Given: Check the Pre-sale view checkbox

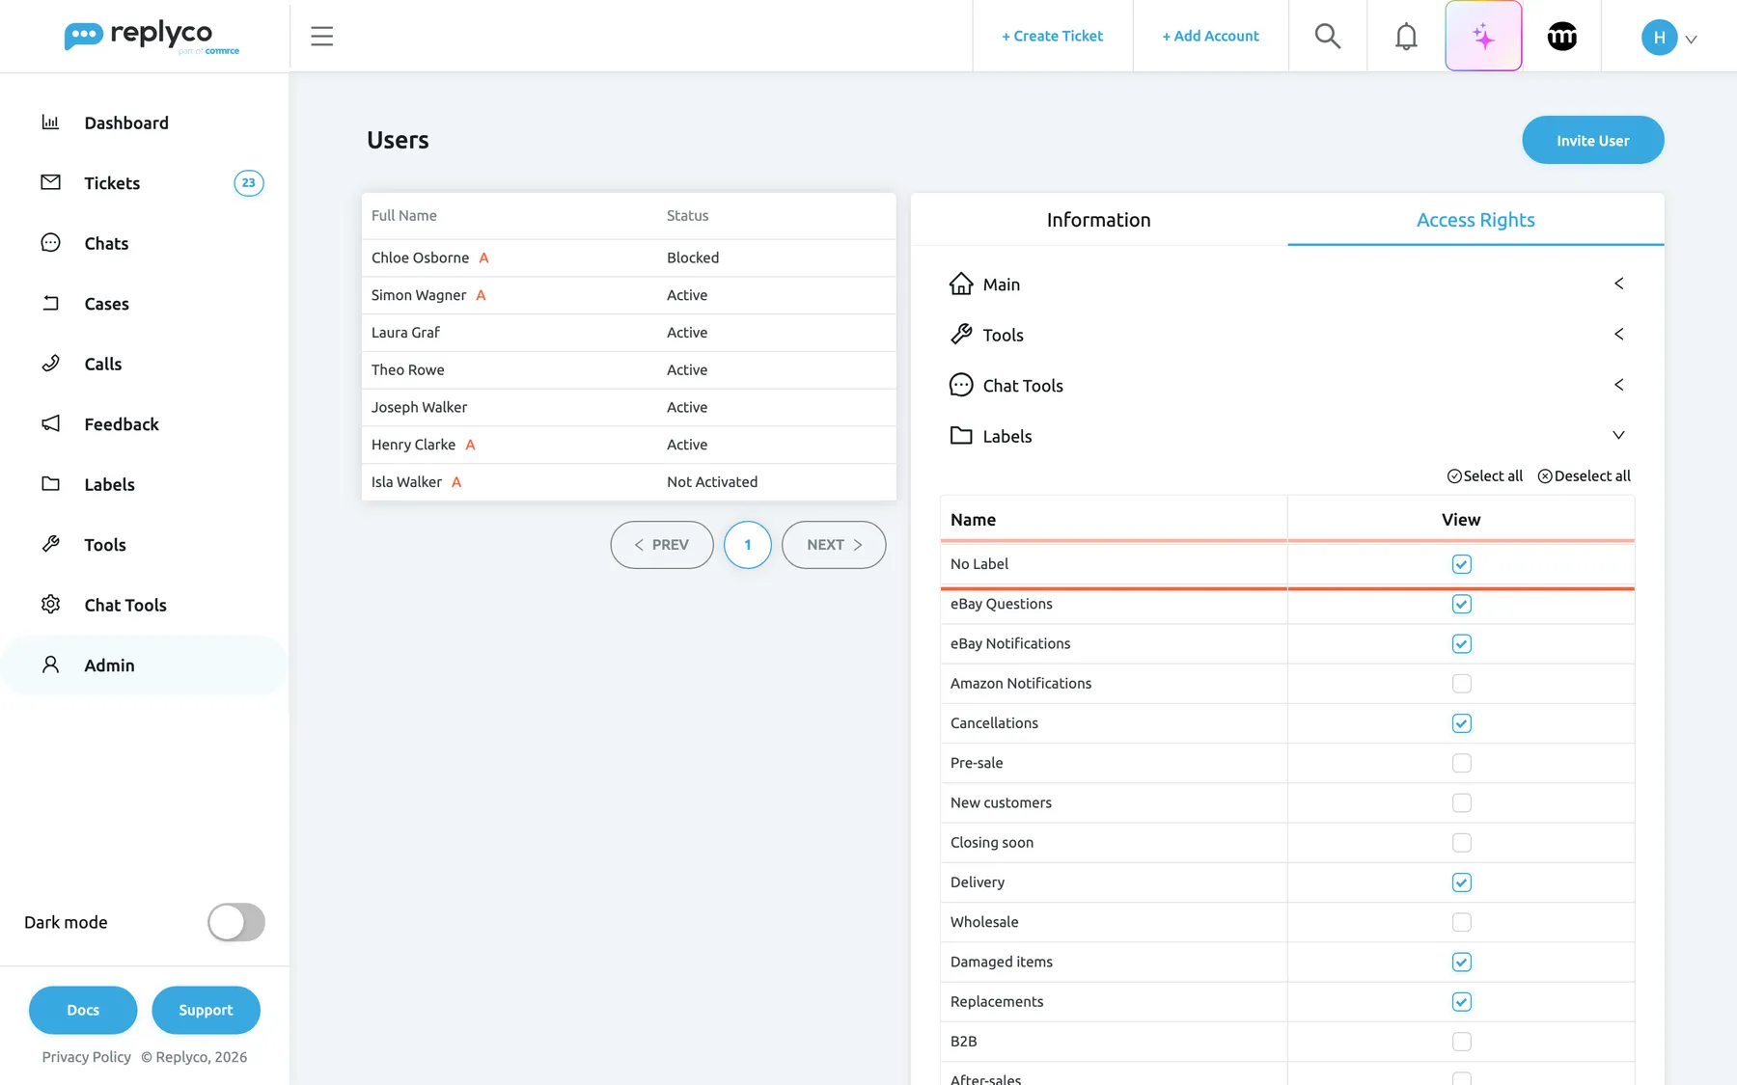Looking at the screenshot, I should coord(1461,763).
